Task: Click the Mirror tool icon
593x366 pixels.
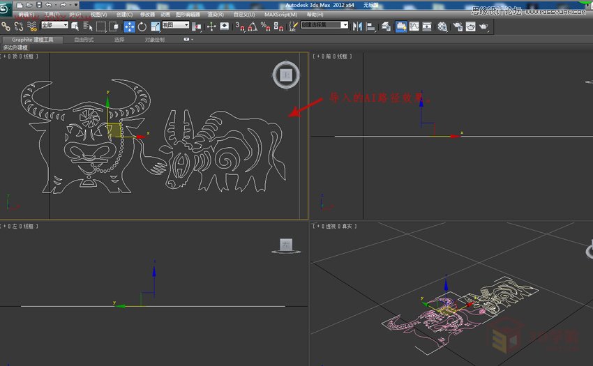Action: (x=358, y=26)
